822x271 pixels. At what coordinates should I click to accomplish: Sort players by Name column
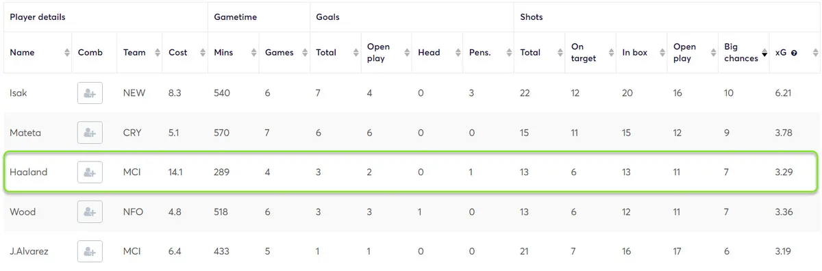coord(38,53)
